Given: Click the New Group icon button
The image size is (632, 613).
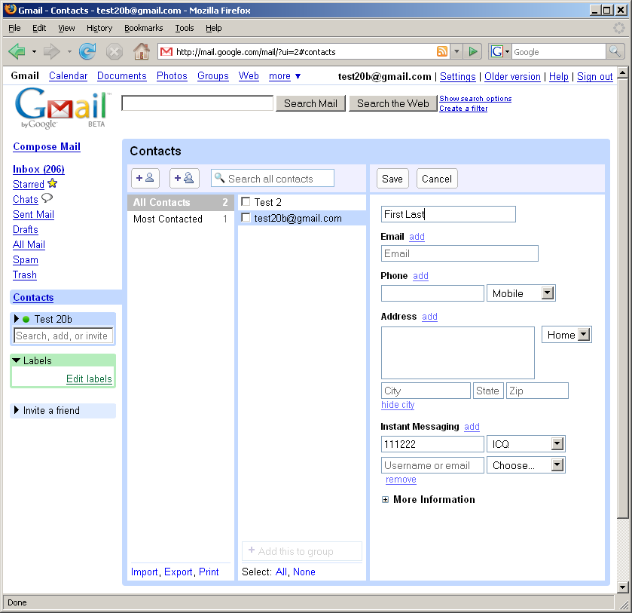Looking at the screenshot, I should pos(185,178).
